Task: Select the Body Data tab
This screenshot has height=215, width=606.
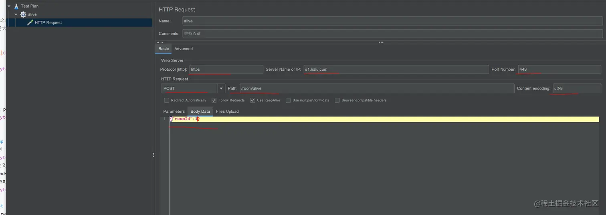Action: click(200, 111)
